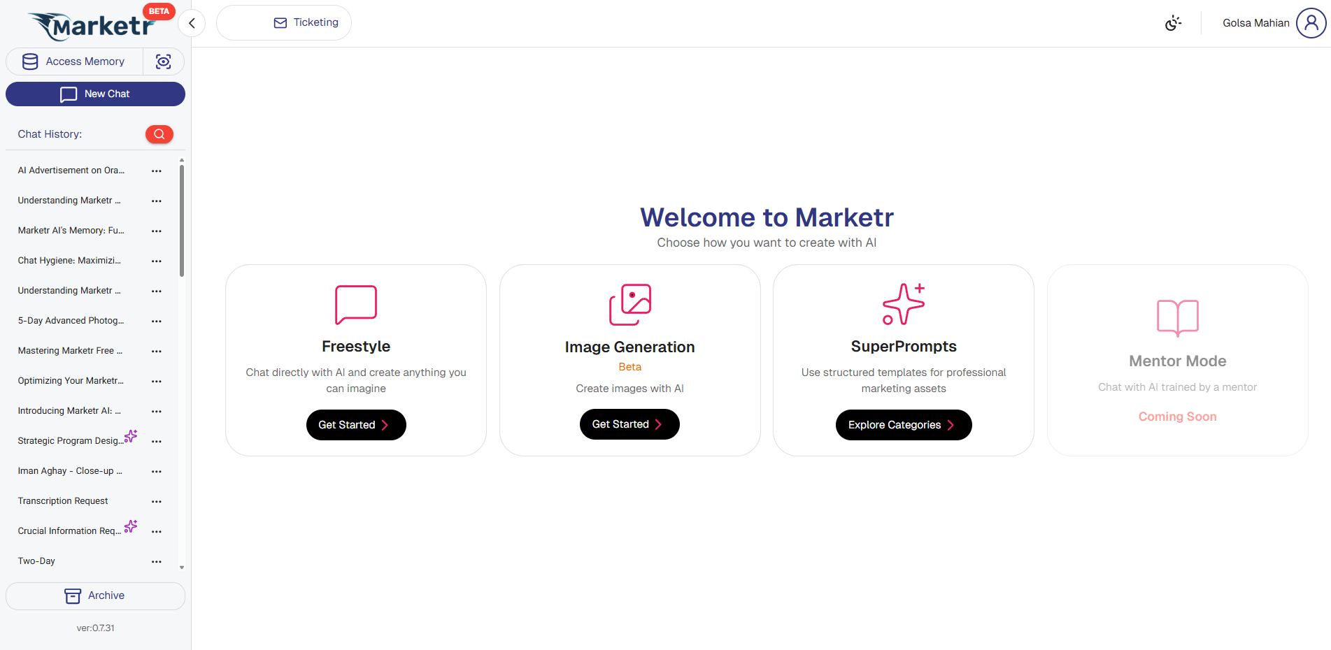Open options for 'Optimizing Your Marketr...' chat
Viewport: 1331px width, 650px height.
point(157,382)
